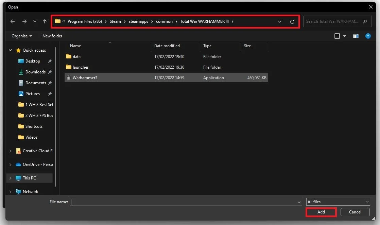
Task: Expand the OneDrive - Personal node
Action: tap(10, 165)
